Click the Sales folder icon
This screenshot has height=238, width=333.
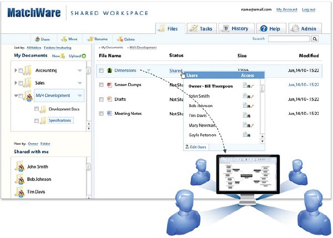pyautogui.click(x=28, y=83)
